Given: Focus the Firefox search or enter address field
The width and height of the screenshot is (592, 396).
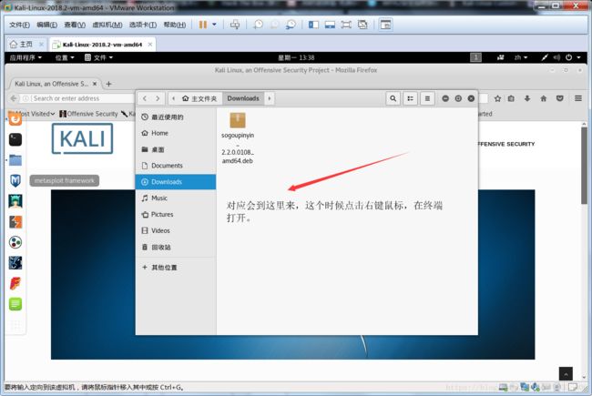Looking at the screenshot, I should (x=77, y=98).
